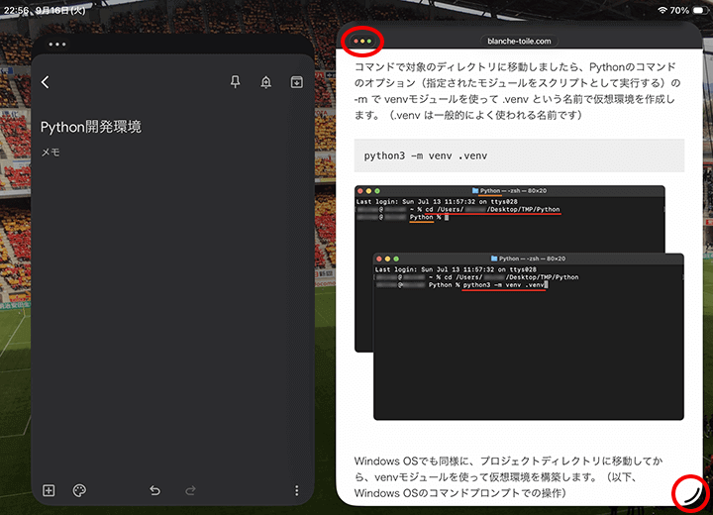Click the paragraph starting with コマンドで対象のディレクトリ

tap(518, 91)
